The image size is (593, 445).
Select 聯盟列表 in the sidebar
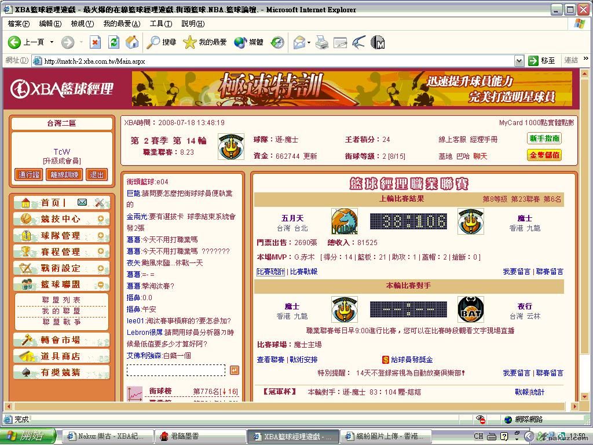[61, 300]
